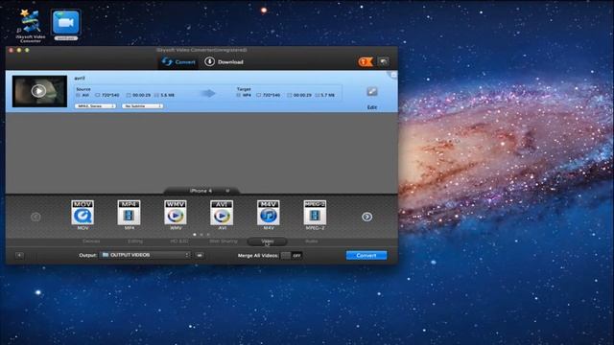614x345 pixels.
Task: Click the Edit label on the video row
Action: (x=372, y=107)
